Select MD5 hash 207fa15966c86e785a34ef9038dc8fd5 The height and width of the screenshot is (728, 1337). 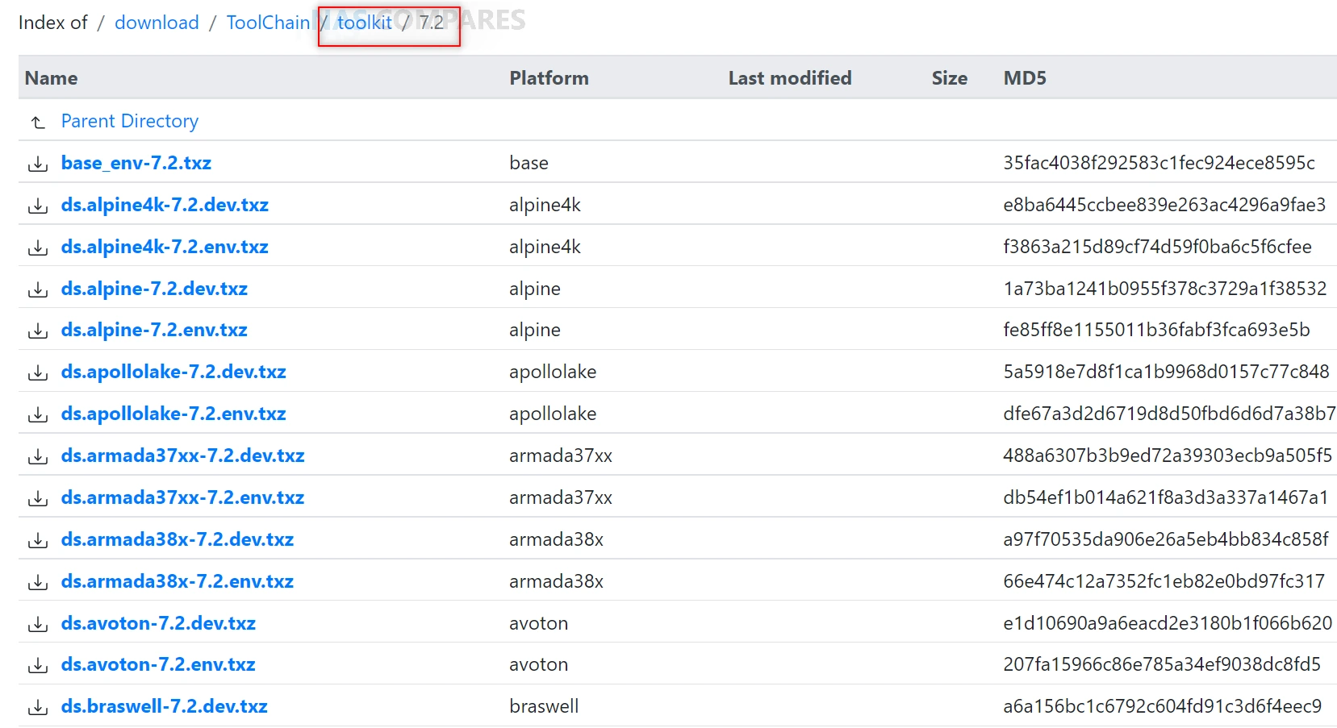point(1162,664)
